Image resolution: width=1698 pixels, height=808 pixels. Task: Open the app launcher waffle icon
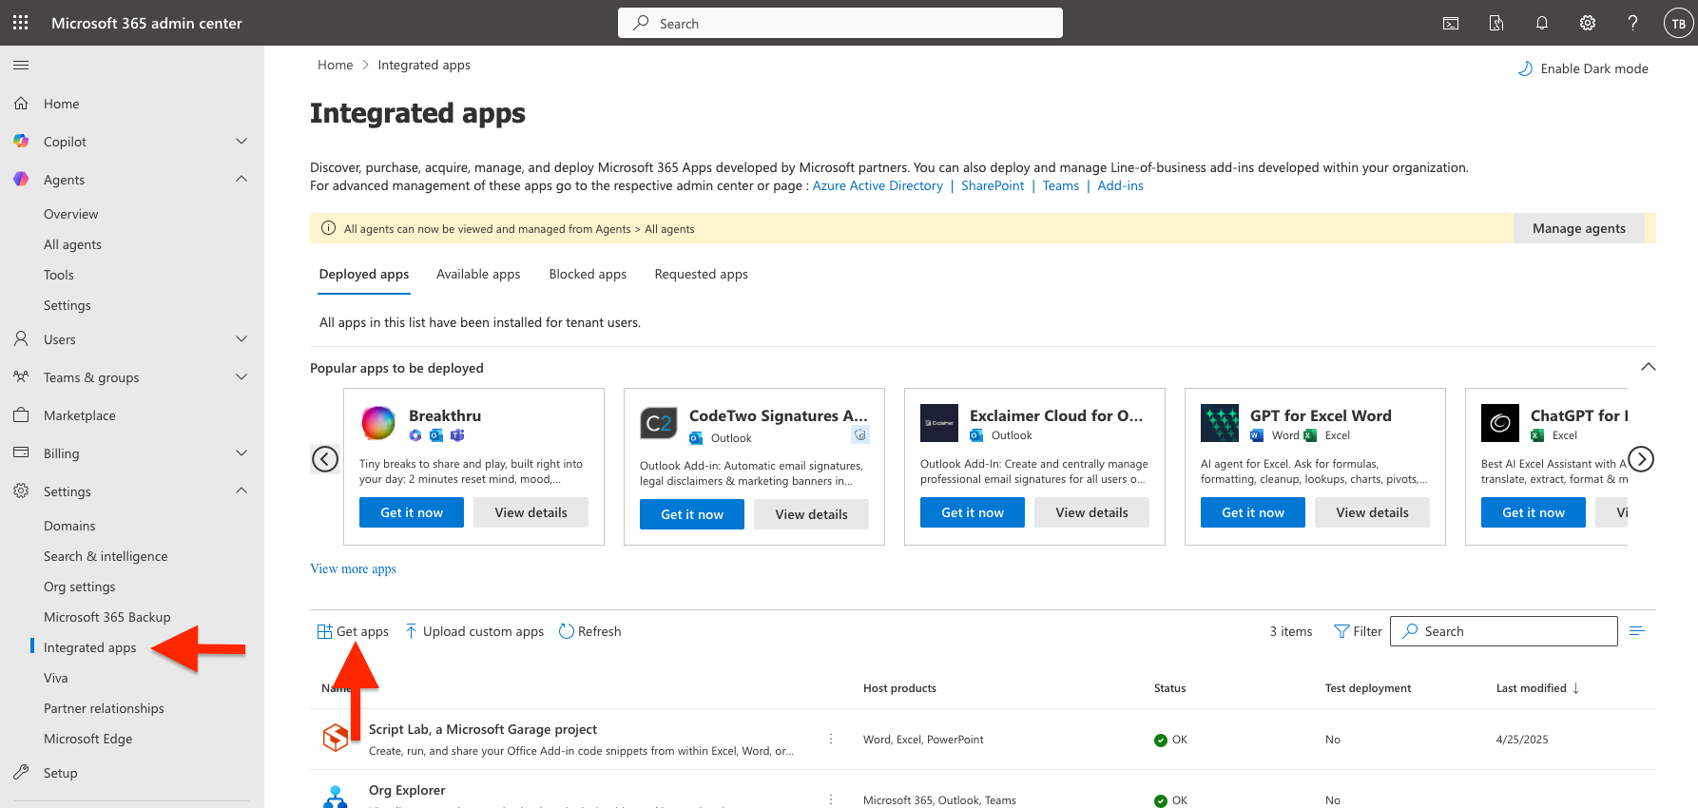point(20,23)
